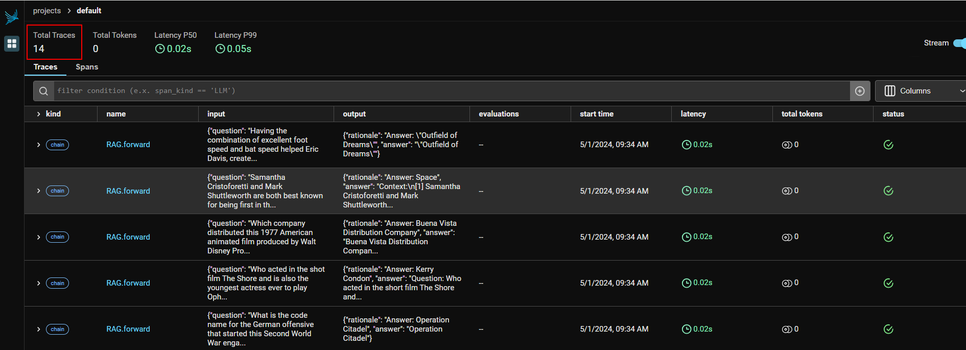Open RAG.forward link for Buena Vista trace

coord(128,237)
